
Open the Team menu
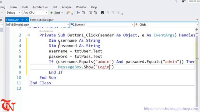click(x=13, y=7)
